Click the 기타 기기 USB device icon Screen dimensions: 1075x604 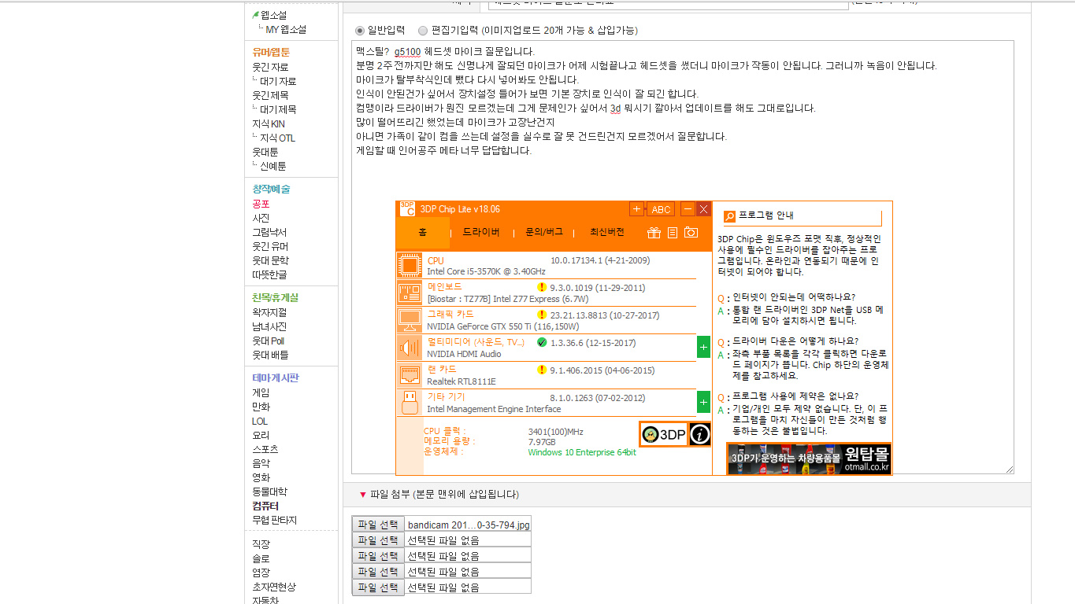click(x=410, y=403)
